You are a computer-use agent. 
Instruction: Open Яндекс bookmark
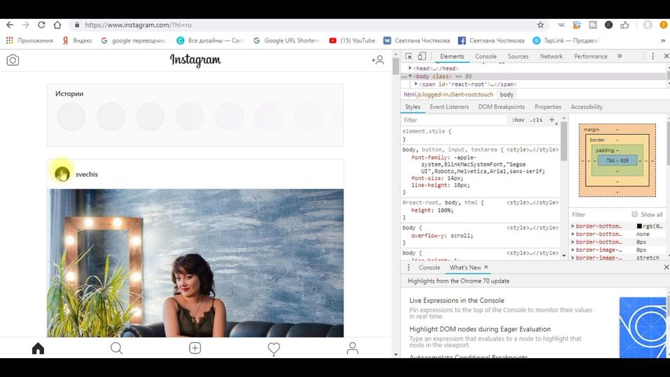pos(77,40)
